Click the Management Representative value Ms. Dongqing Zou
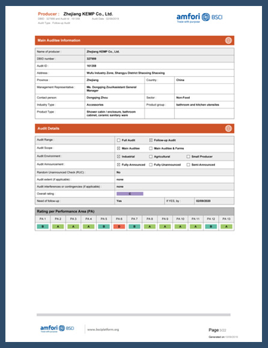Viewport: 268px width, 348px height. coord(111,89)
